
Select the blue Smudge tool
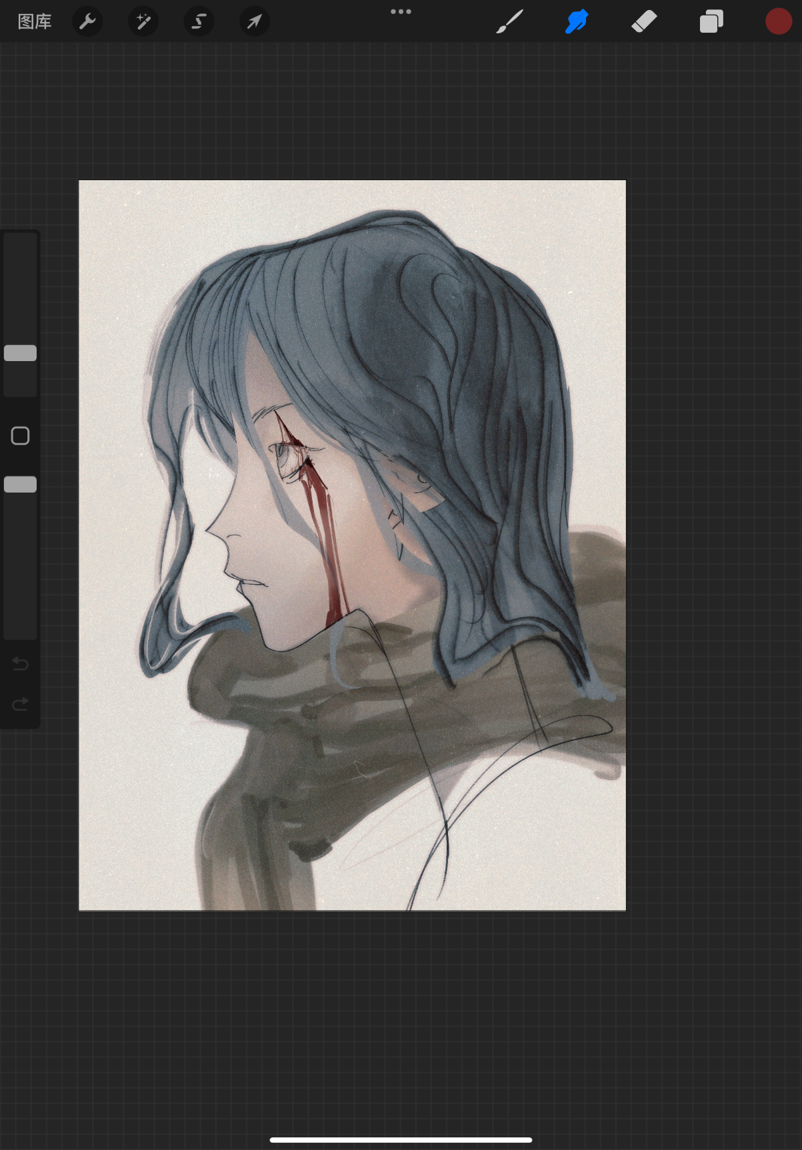click(577, 21)
